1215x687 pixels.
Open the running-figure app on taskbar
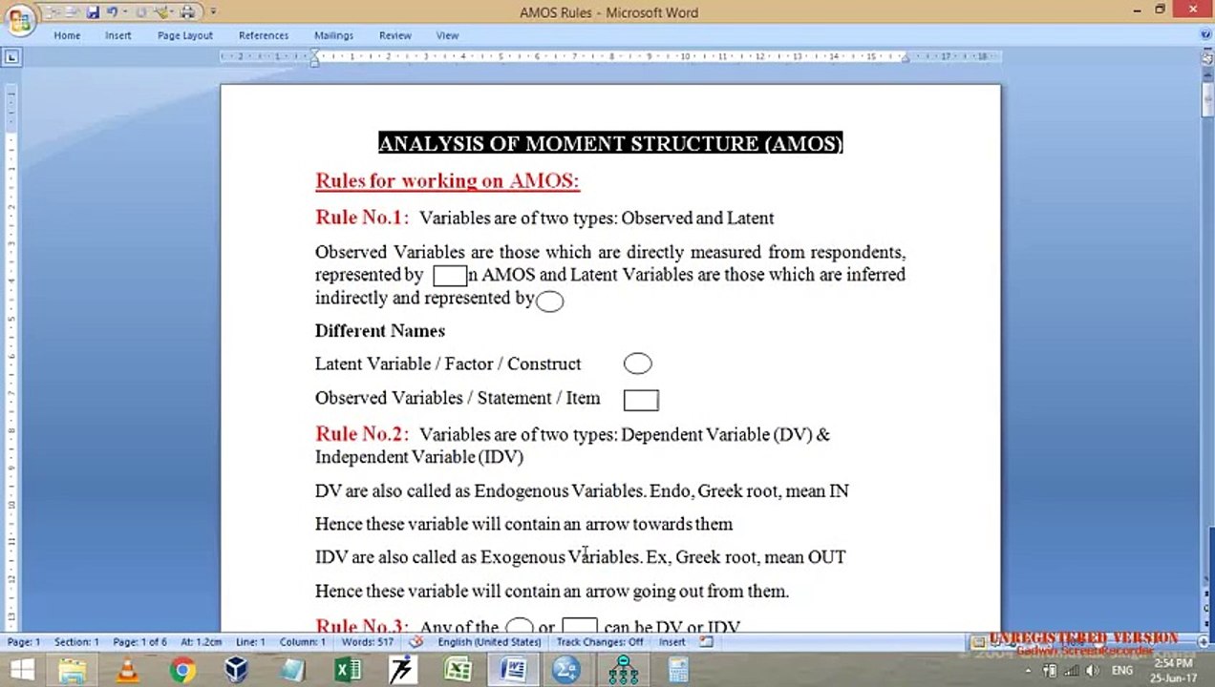(x=402, y=671)
